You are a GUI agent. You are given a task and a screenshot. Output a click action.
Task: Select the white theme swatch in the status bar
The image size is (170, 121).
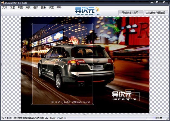[148, 118]
